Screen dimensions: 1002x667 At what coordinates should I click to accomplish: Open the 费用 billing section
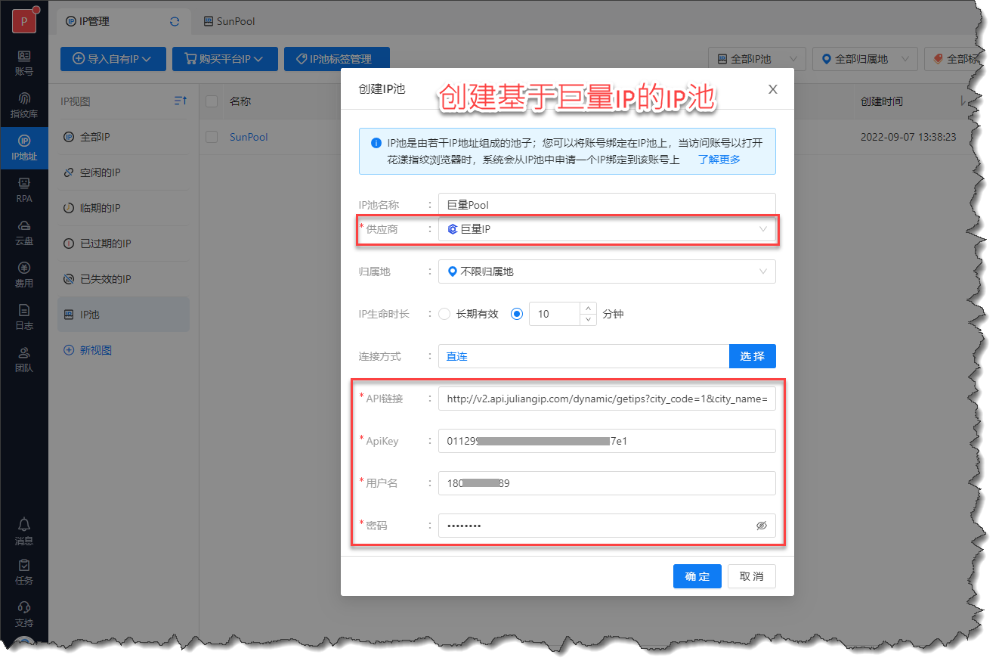point(24,275)
